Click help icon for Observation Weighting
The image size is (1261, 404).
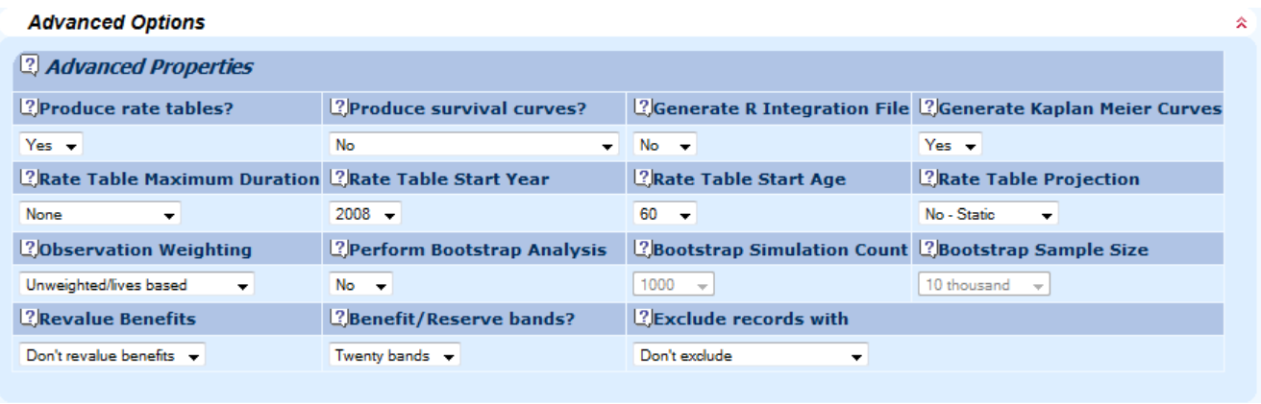tap(27, 250)
